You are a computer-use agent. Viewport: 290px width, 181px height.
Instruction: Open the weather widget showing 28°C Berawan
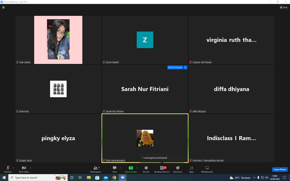(240, 178)
